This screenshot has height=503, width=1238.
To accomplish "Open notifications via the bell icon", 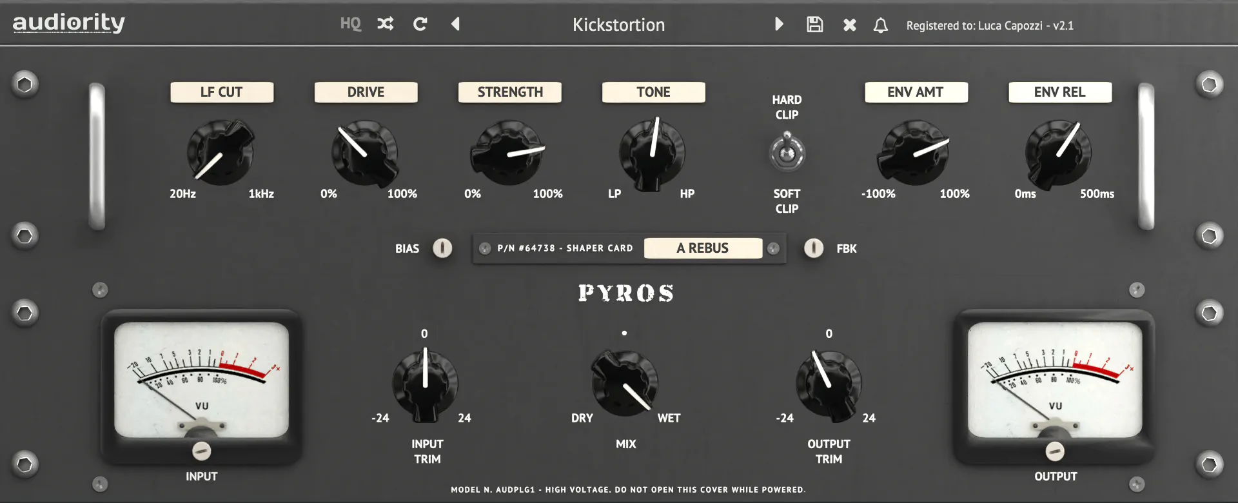I will 881,25.
